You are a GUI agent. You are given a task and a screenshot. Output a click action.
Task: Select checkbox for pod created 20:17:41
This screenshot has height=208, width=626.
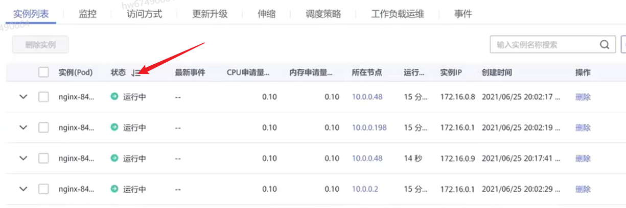tap(43, 159)
